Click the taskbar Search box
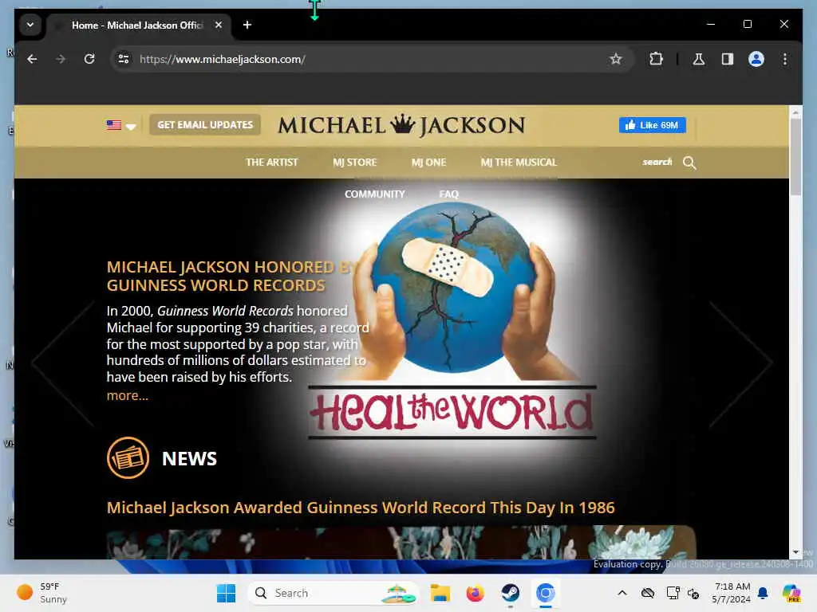 [x=334, y=593]
